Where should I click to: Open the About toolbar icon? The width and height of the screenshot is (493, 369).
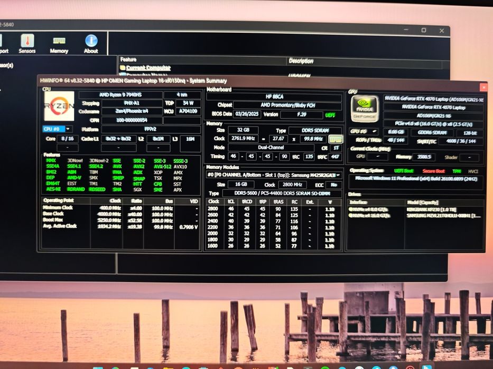(91, 44)
